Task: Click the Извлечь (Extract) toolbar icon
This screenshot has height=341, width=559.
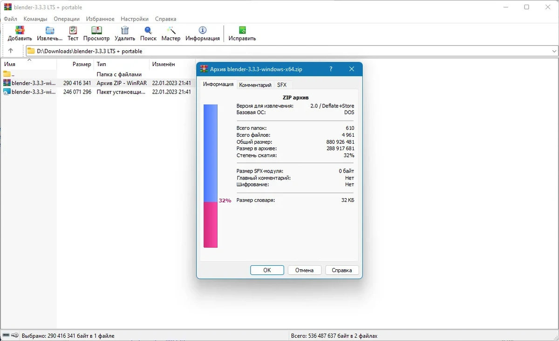Action: (x=49, y=31)
